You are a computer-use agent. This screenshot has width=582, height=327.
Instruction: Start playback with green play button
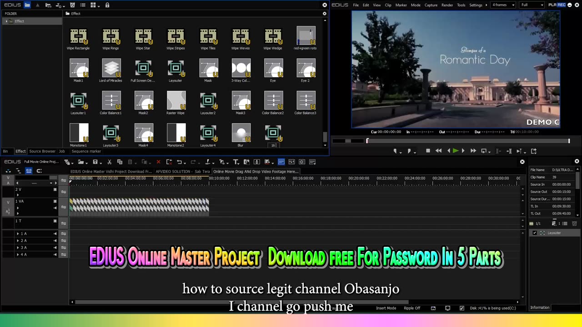click(x=456, y=151)
